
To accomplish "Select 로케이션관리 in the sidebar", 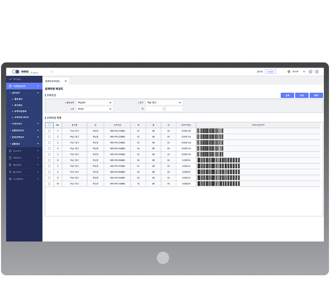I will coord(21,111).
